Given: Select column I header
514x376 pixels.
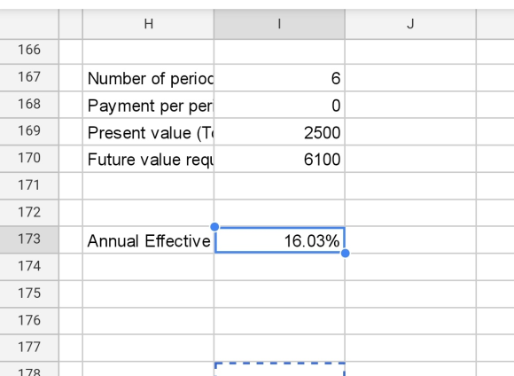Looking at the screenshot, I should [x=279, y=24].
